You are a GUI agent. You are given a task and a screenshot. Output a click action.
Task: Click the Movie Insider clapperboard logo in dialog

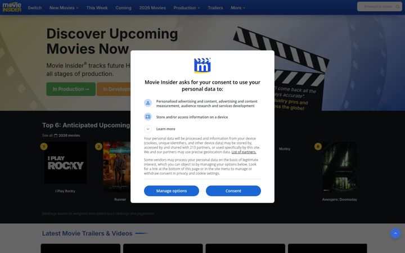pos(202,66)
